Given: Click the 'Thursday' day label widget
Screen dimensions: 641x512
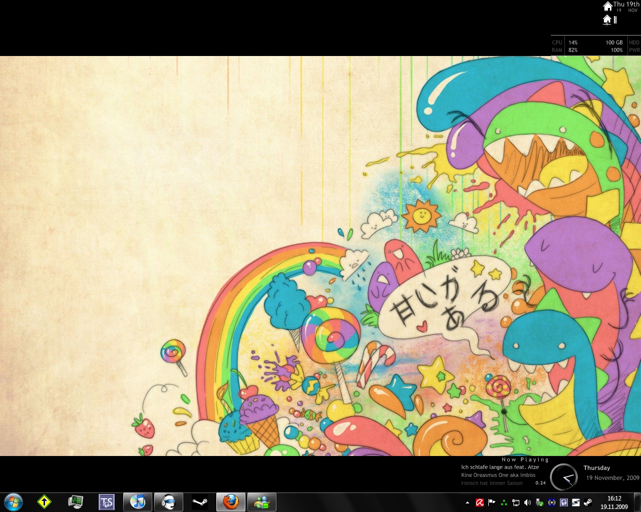Looking at the screenshot, I should [x=596, y=468].
